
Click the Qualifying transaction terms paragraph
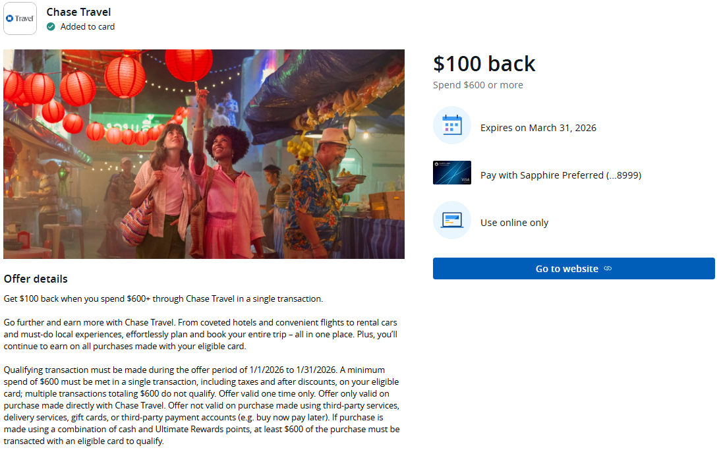pos(201,405)
